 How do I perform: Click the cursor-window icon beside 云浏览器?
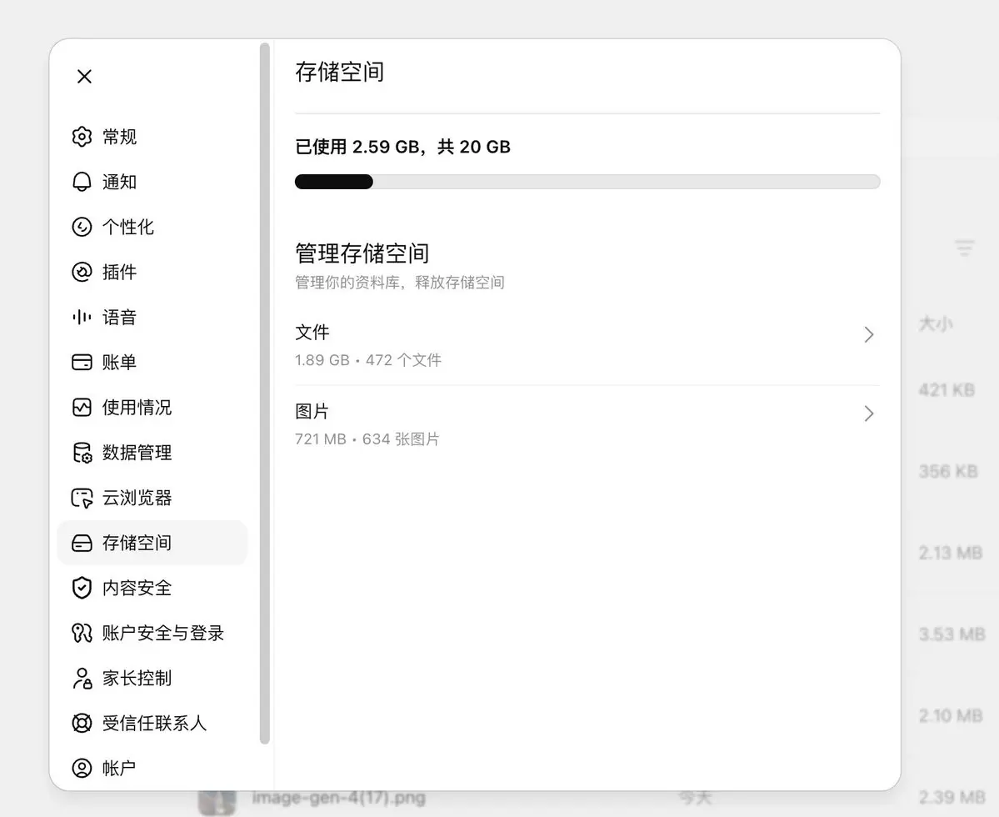[82, 498]
